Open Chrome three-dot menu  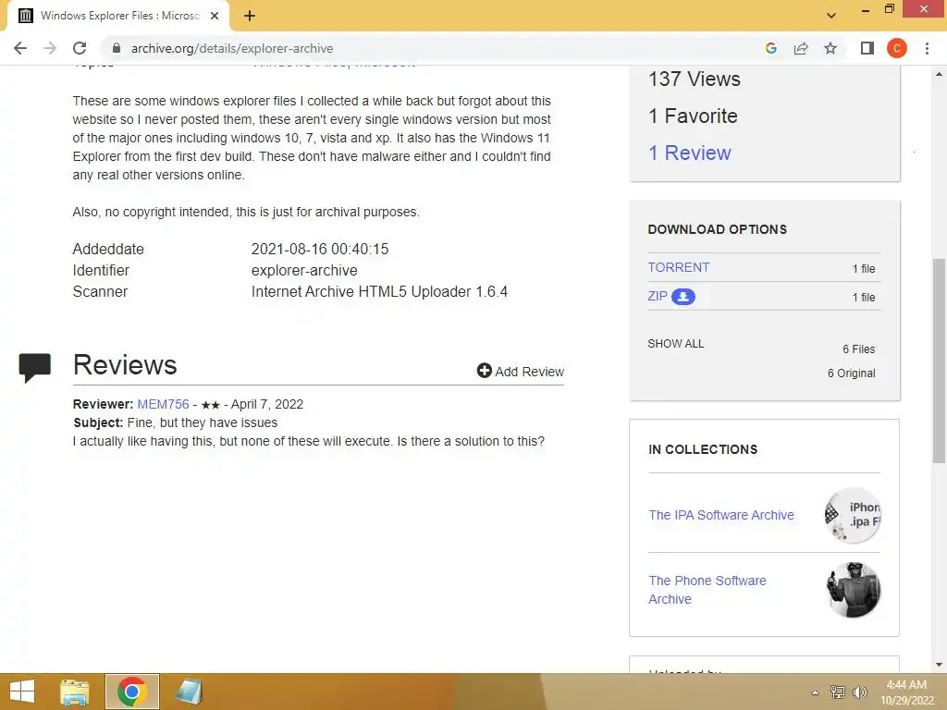coord(927,48)
